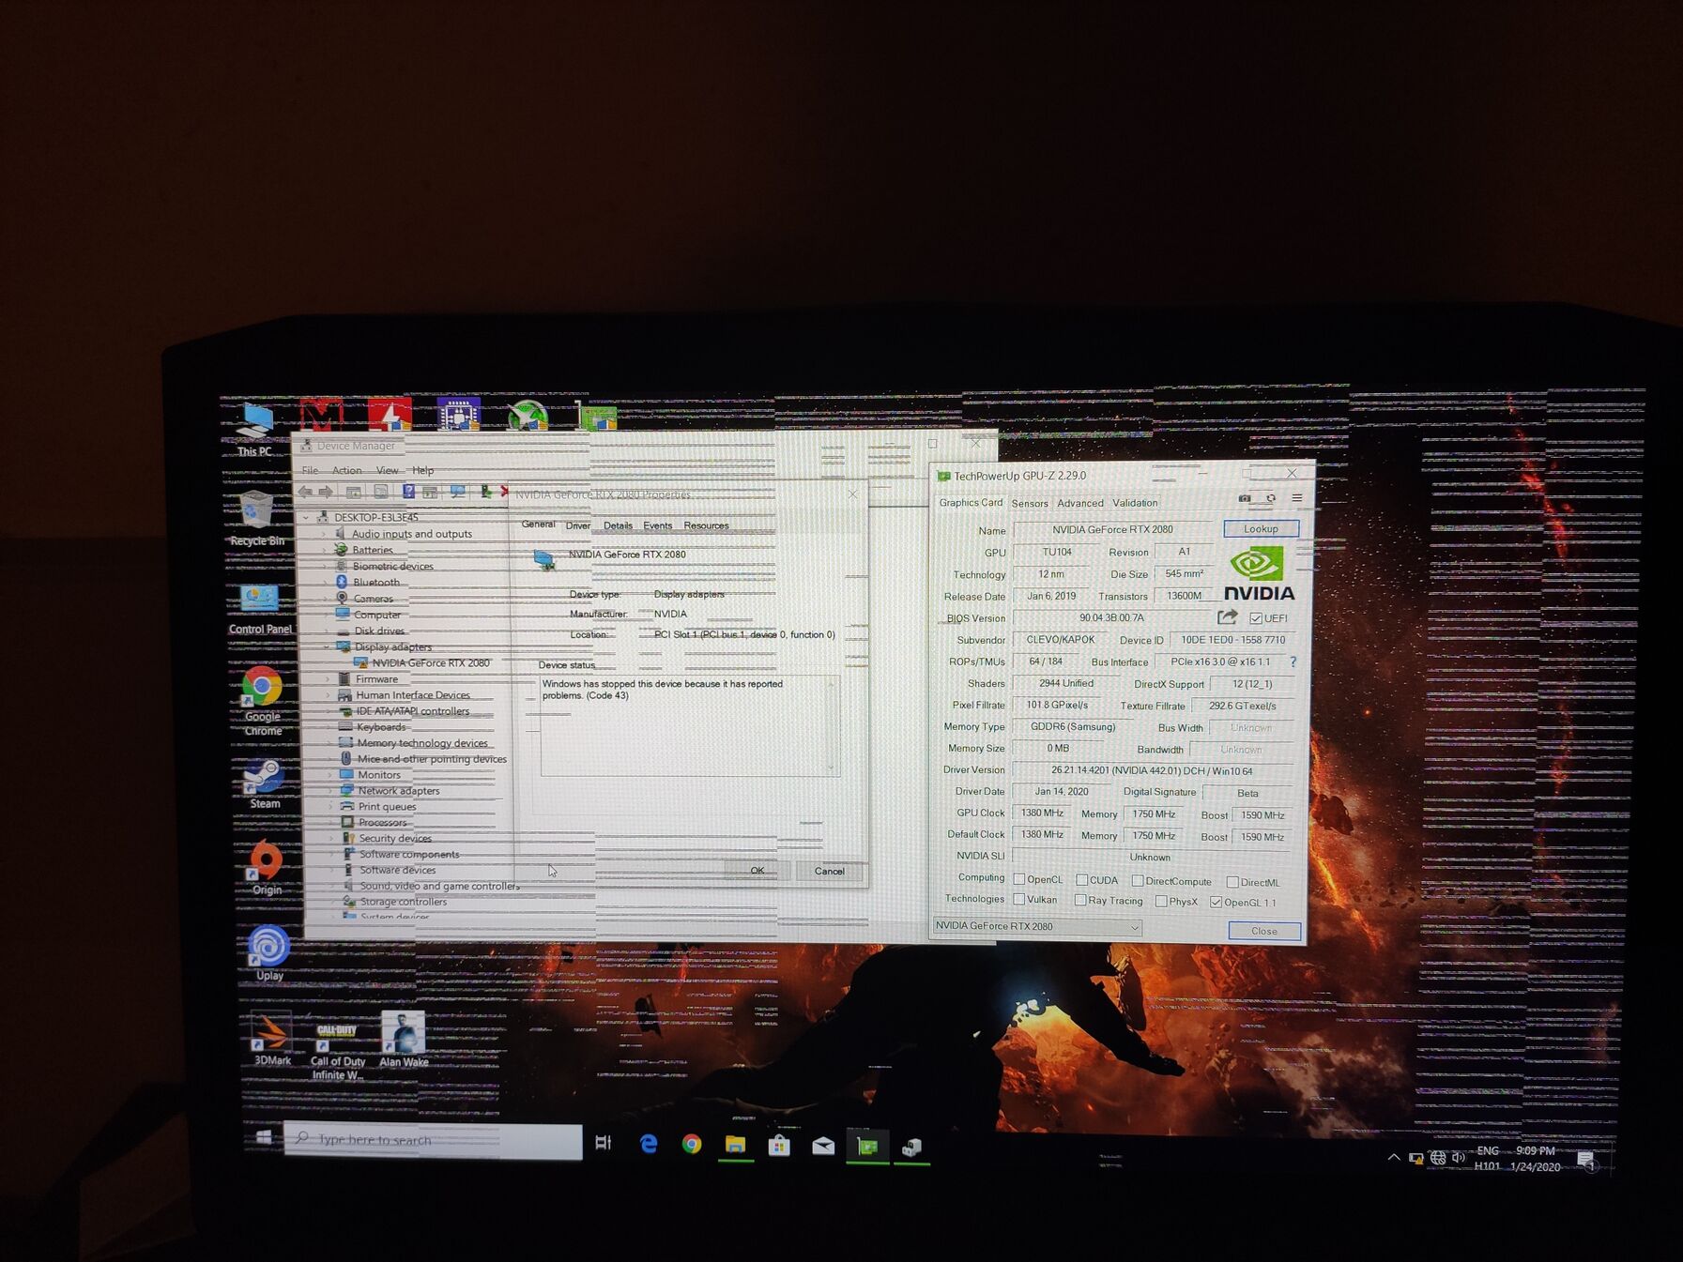
Task: Toggle the OpenCL checkbox
Action: 1019,879
